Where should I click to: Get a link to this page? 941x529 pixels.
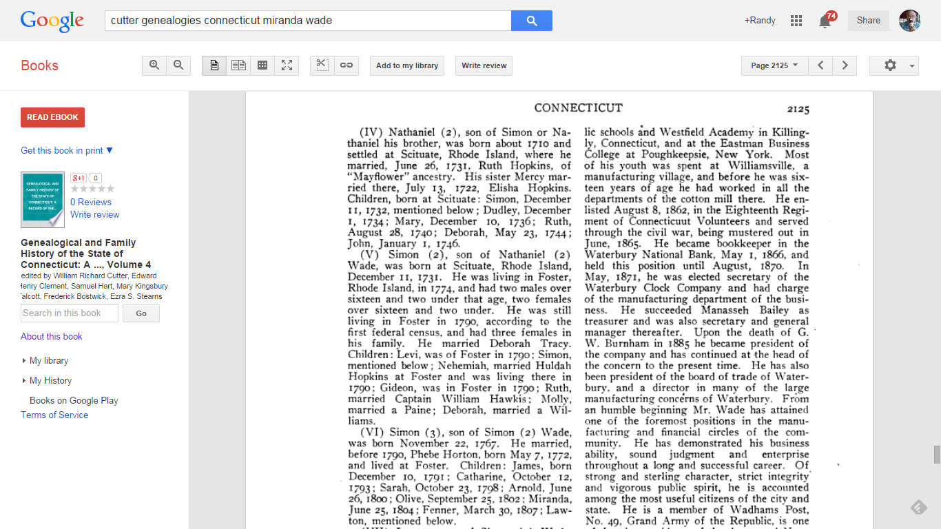click(346, 65)
